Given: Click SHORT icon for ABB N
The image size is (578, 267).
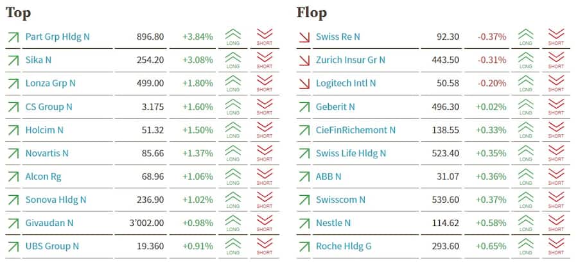Looking at the screenshot, I should tap(556, 177).
